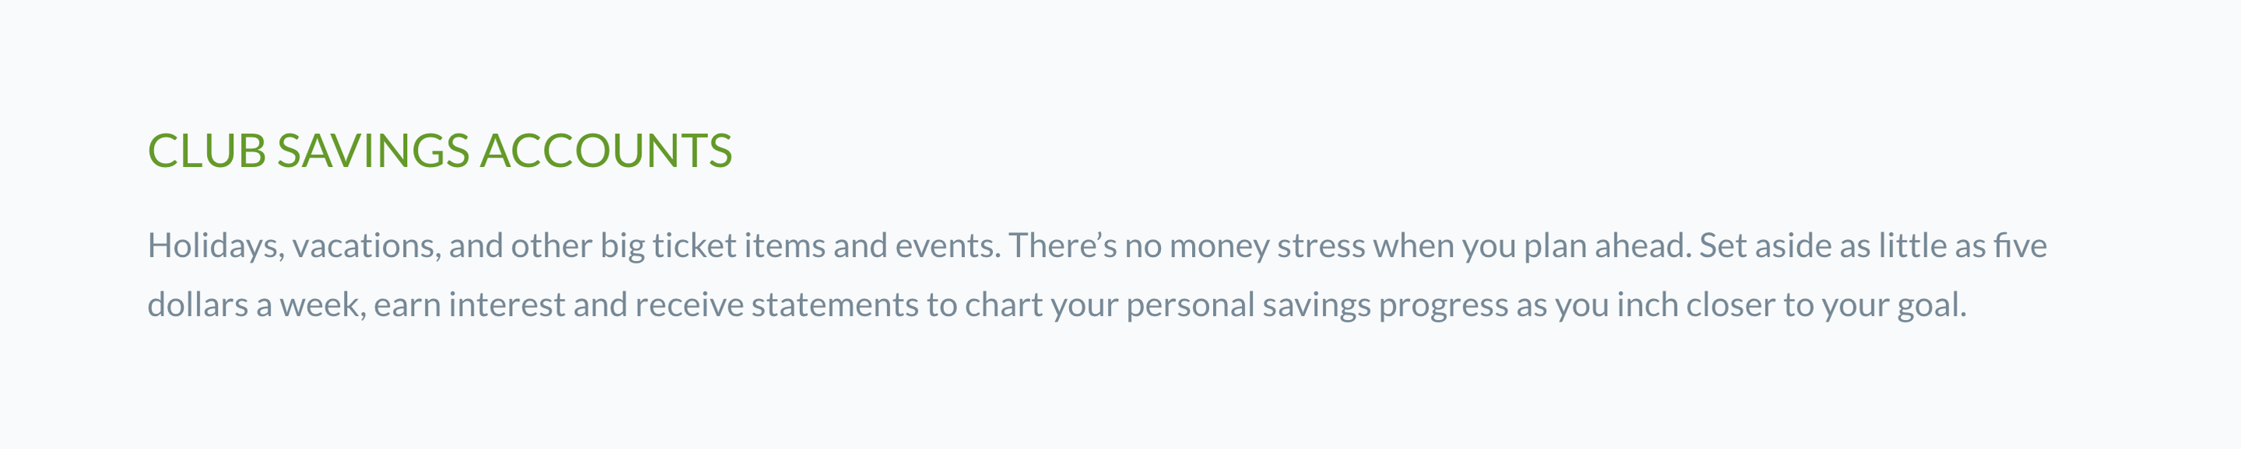Click the Club Savings Accounts heading
This screenshot has height=449, width=2241.
pyautogui.click(x=440, y=151)
